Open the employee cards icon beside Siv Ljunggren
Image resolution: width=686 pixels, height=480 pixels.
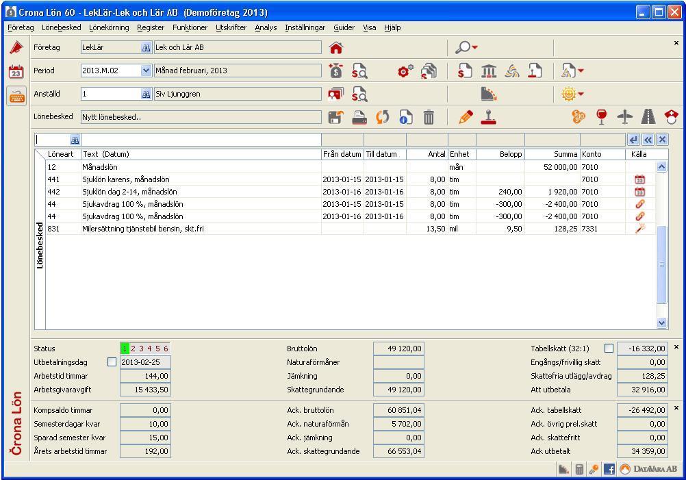(336, 94)
